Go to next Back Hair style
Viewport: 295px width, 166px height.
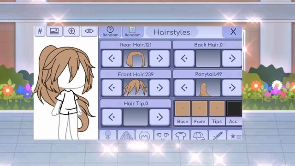pyautogui.click(x=232, y=59)
